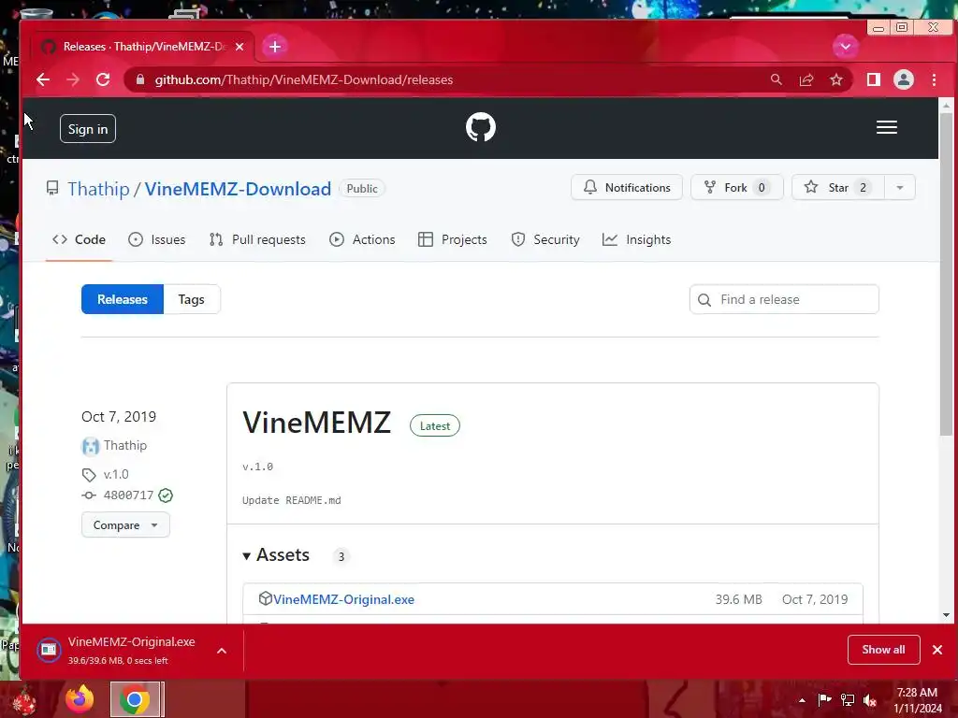Close the downloads bar
This screenshot has height=718, width=958.
937,650
